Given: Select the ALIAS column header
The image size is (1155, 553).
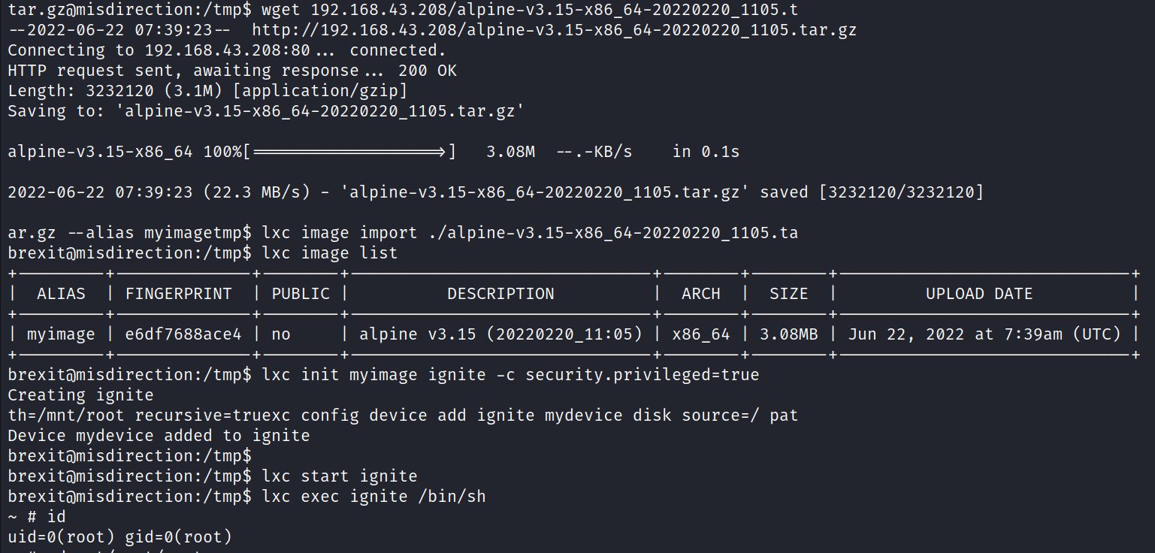Looking at the screenshot, I should coord(61,294).
